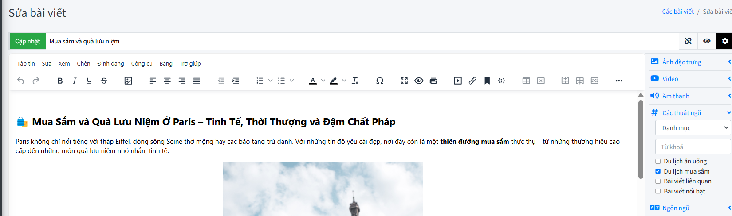This screenshot has width=732, height=216.
Task: Click the Từ khoá search field
Action: (693, 147)
